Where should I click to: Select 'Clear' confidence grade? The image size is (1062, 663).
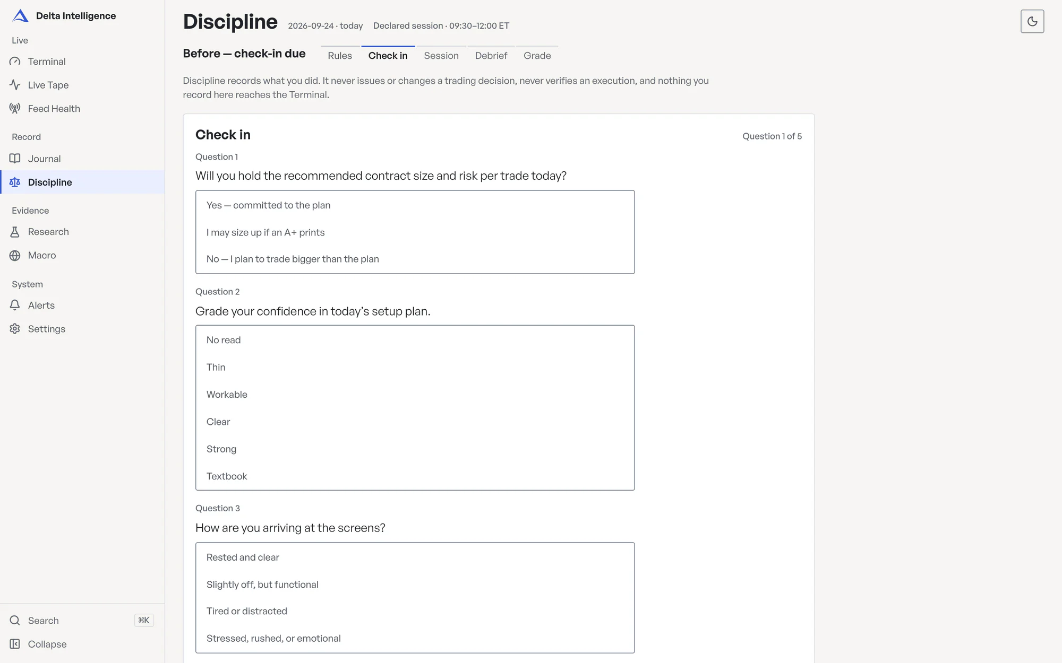[415, 422]
